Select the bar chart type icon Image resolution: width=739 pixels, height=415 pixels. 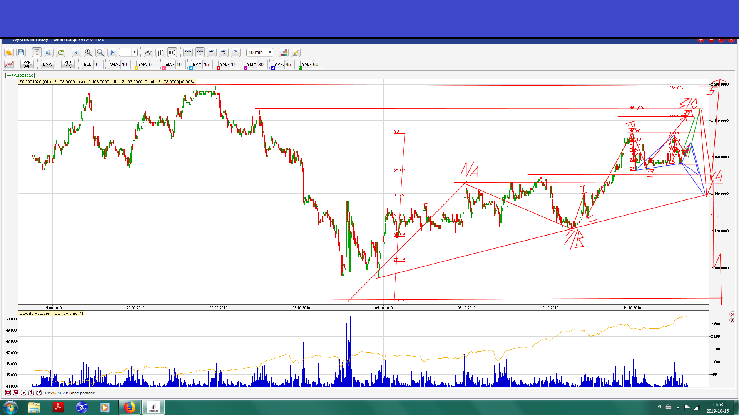160,52
